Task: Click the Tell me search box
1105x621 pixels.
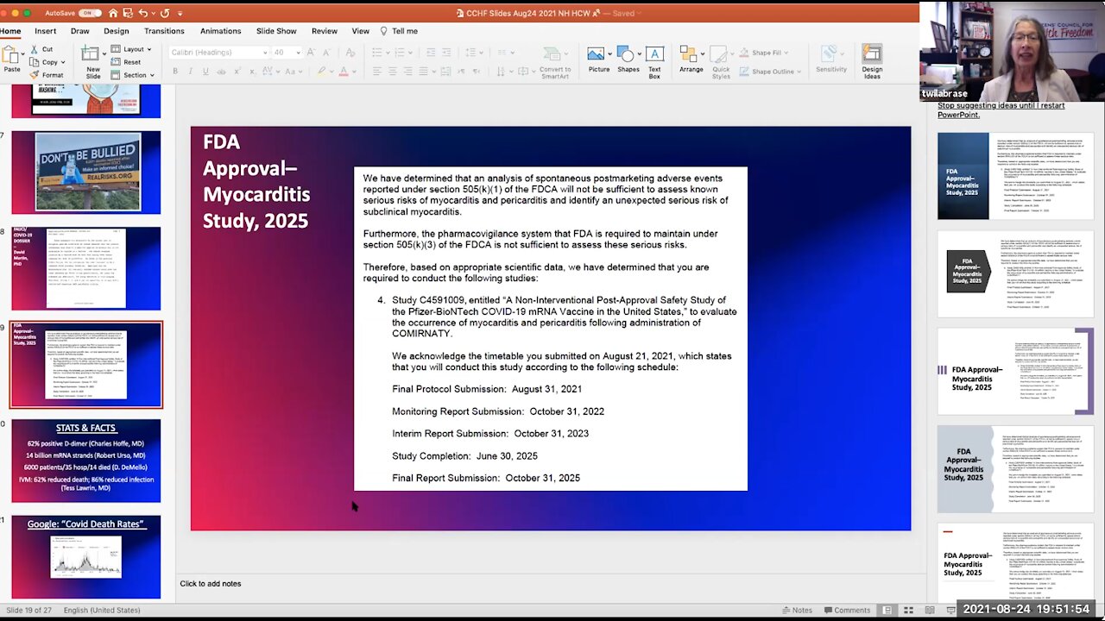Action: click(399, 31)
